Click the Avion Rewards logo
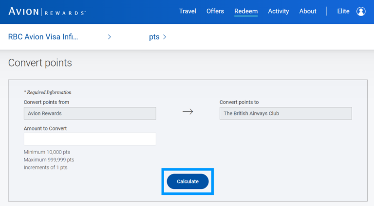The width and height of the screenshot is (374, 206). coord(47,12)
